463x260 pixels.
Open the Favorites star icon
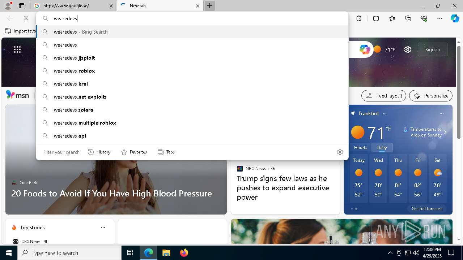[x=392, y=18]
